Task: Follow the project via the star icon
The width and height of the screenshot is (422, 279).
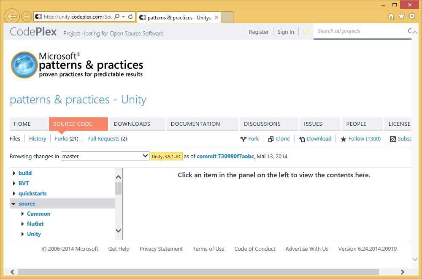Action: [344, 138]
